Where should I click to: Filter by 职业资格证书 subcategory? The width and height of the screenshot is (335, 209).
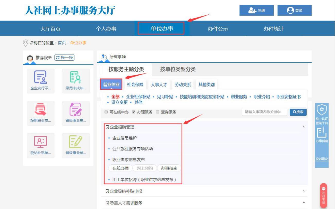[x=289, y=97]
